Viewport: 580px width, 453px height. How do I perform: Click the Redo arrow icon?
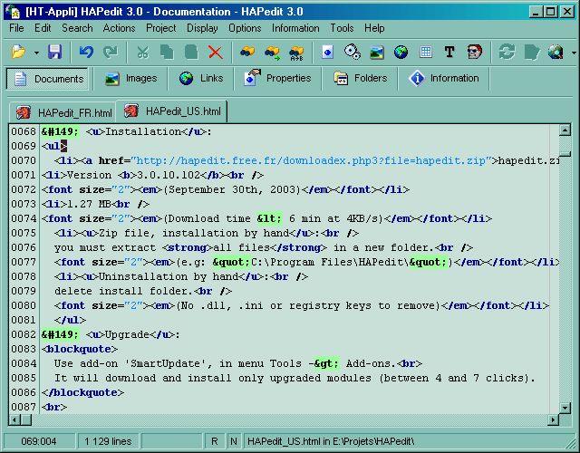(x=111, y=52)
